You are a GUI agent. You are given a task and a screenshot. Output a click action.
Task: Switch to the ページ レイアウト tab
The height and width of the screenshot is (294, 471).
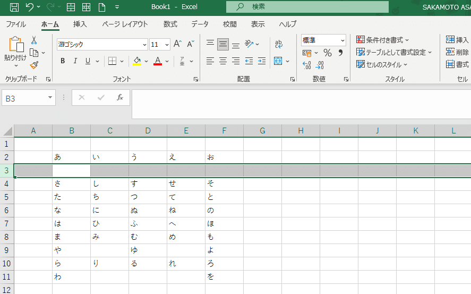point(125,24)
